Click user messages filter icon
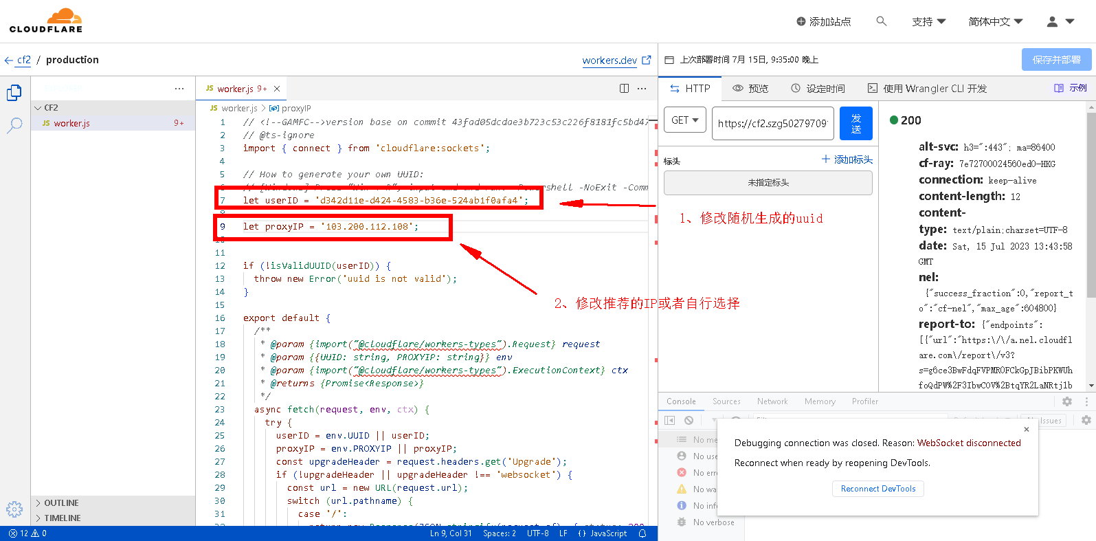Screen dimensions: 1096x541 tap(682, 456)
